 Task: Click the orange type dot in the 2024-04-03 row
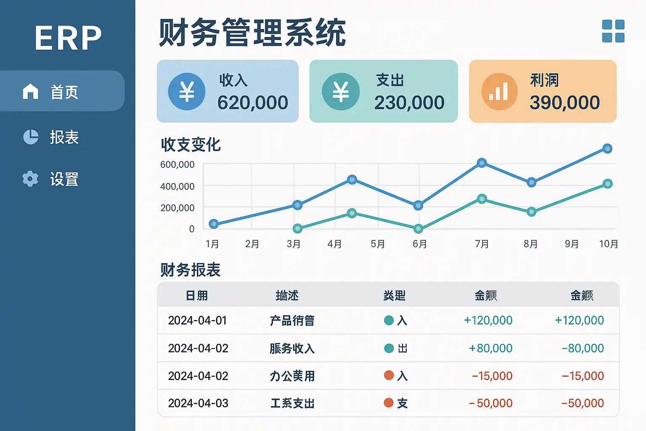(x=389, y=403)
